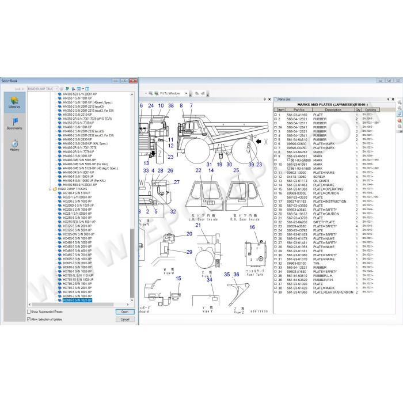Click the red ball icon in right toolbar

(x=400, y=120)
